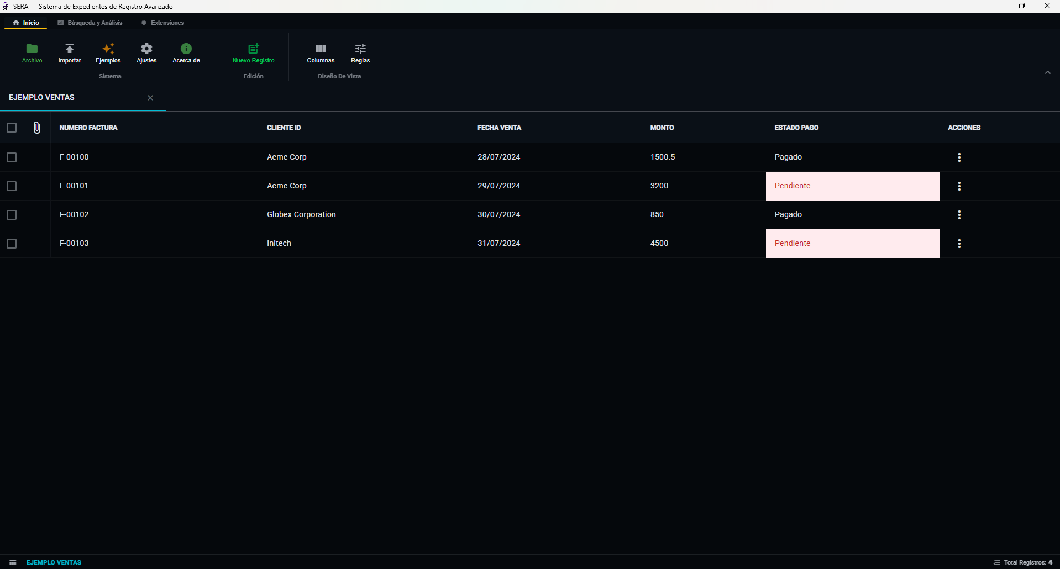
Task: Click Pendiente status in row F-00101
Action: [852, 186]
